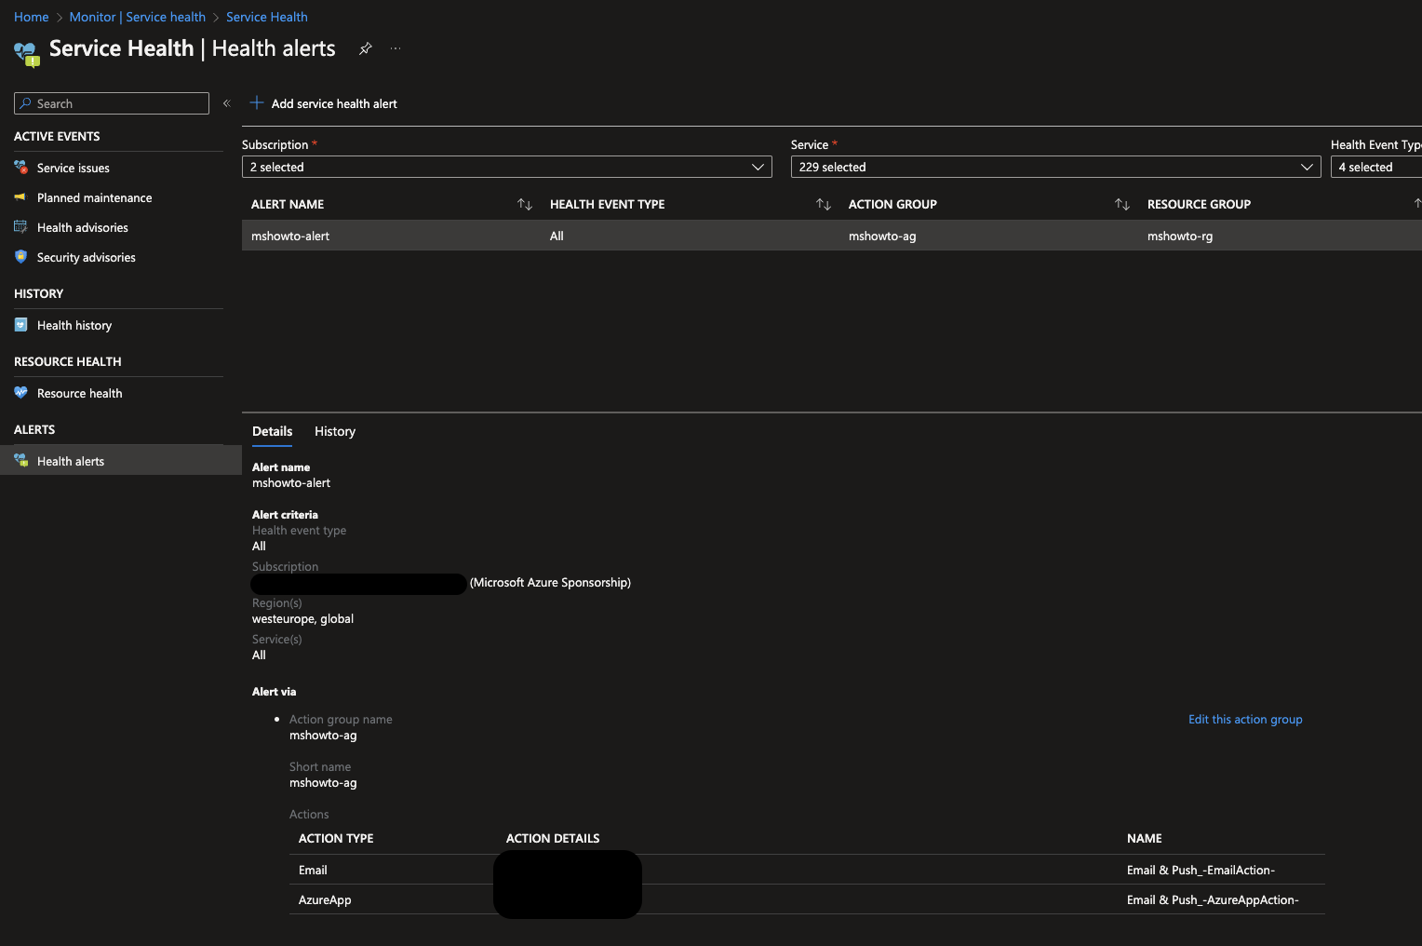The image size is (1422, 946).
Task: Click the Planned maintenance megaphone icon
Action: pos(20,197)
